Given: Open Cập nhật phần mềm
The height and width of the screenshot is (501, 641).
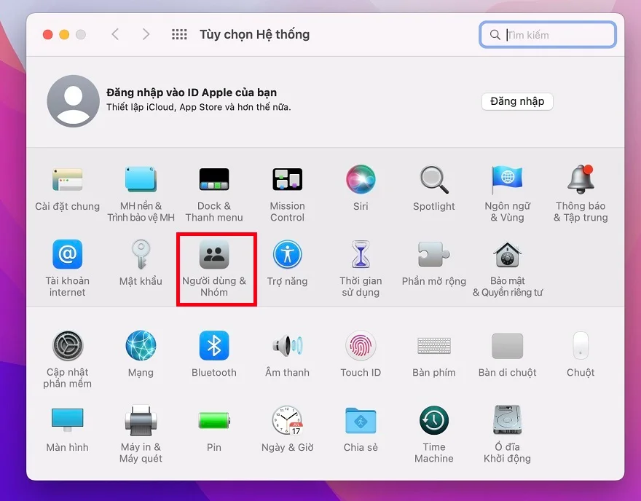Looking at the screenshot, I should tap(67, 347).
